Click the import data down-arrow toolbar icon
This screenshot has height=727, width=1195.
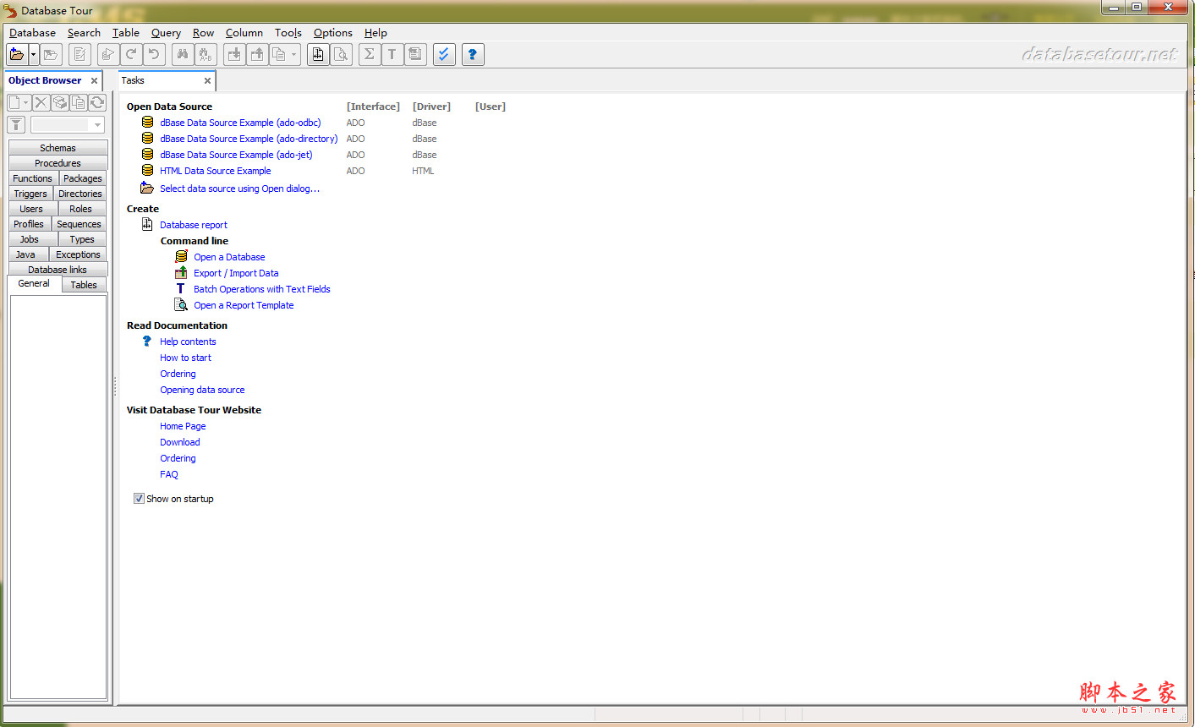[x=234, y=55]
